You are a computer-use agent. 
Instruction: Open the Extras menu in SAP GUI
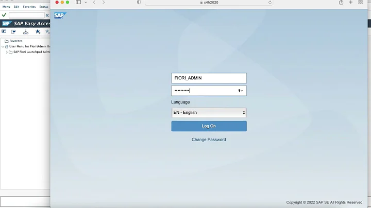coord(44,7)
